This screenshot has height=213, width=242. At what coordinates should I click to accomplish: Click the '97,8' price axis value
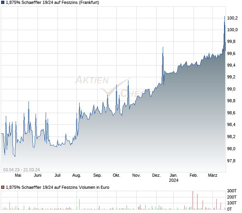point(231,161)
